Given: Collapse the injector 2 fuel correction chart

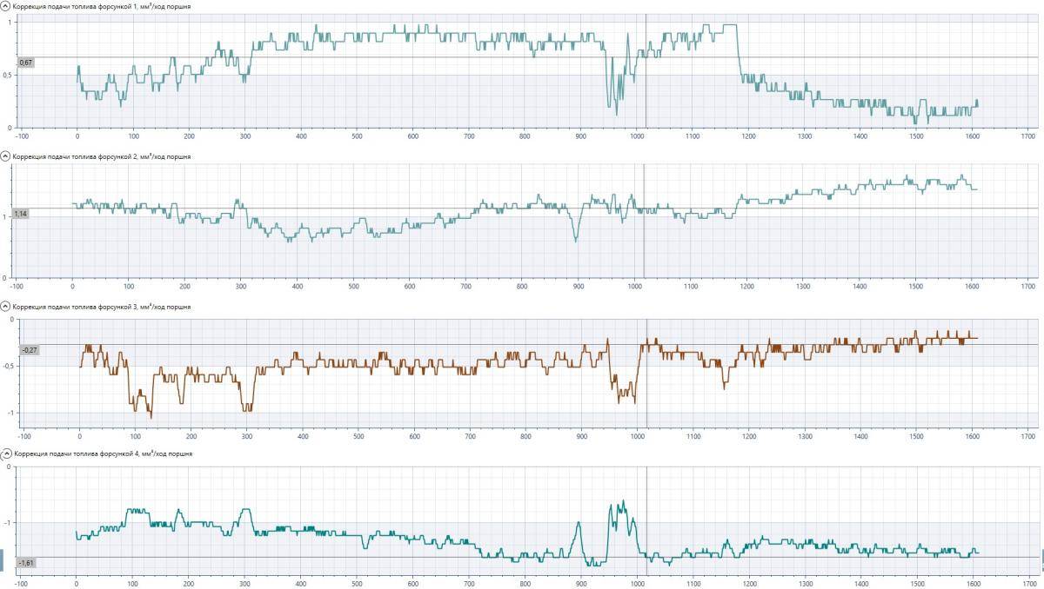Looking at the screenshot, I should pyautogui.click(x=5, y=156).
